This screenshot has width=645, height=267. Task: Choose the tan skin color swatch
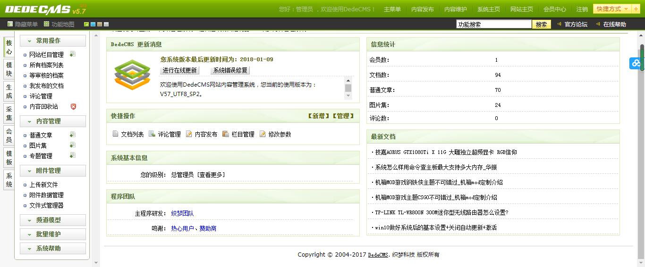pos(100,24)
